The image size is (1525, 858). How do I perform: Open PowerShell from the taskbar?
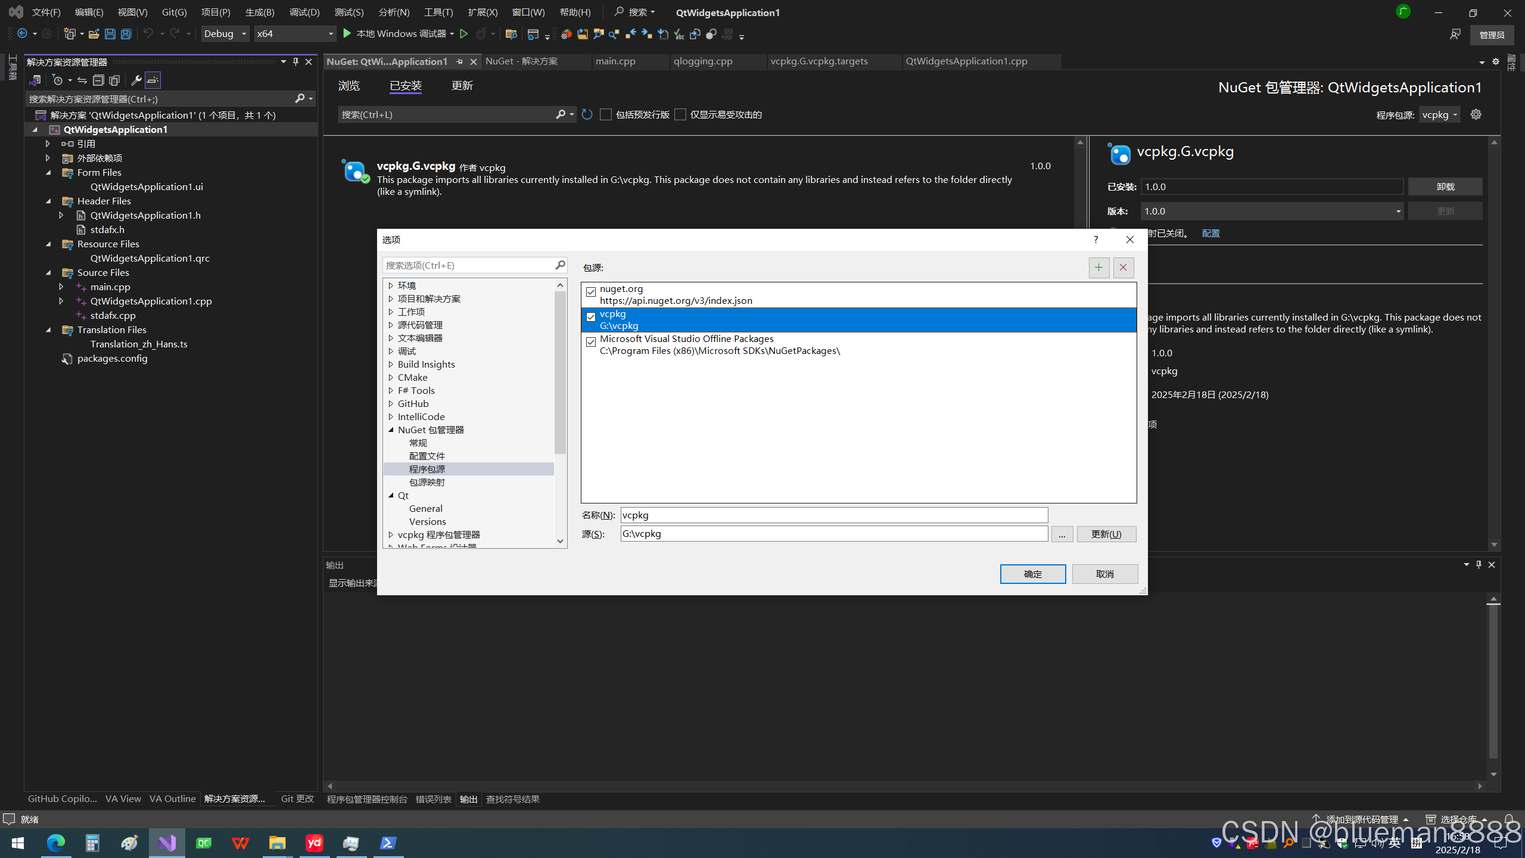pyautogui.click(x=388, y=843)
